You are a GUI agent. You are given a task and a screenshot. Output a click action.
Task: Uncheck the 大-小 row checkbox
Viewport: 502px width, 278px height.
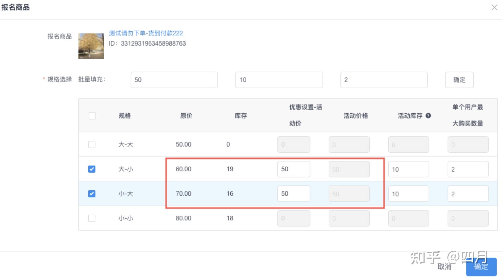pyautogui.click(x=92, y=169)
